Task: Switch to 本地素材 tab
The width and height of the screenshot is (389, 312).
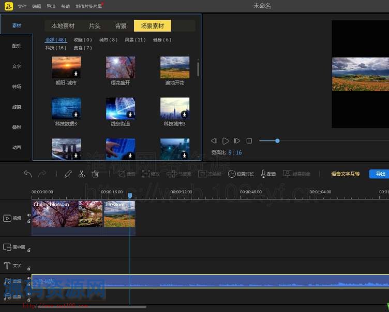Action: 63,26
